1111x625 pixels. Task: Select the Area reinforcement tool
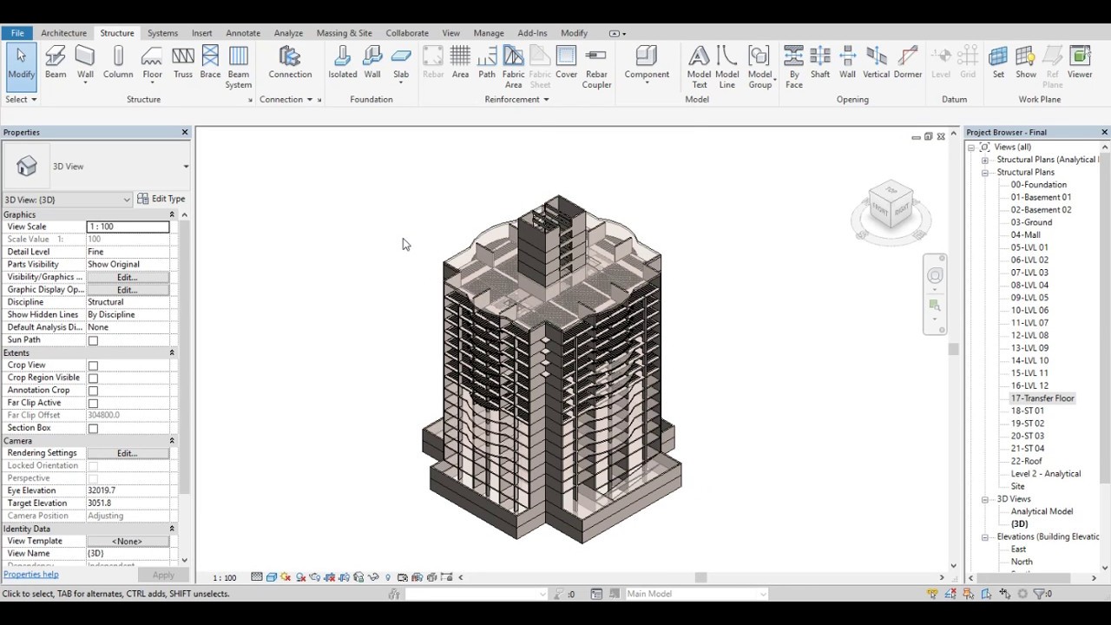(x=460, y=63)
